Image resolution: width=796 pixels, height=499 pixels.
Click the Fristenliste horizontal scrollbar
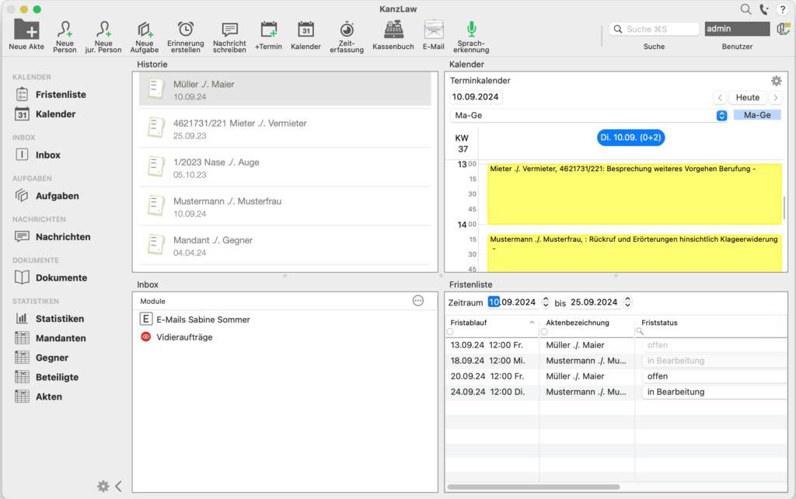[x=533, y=487]
